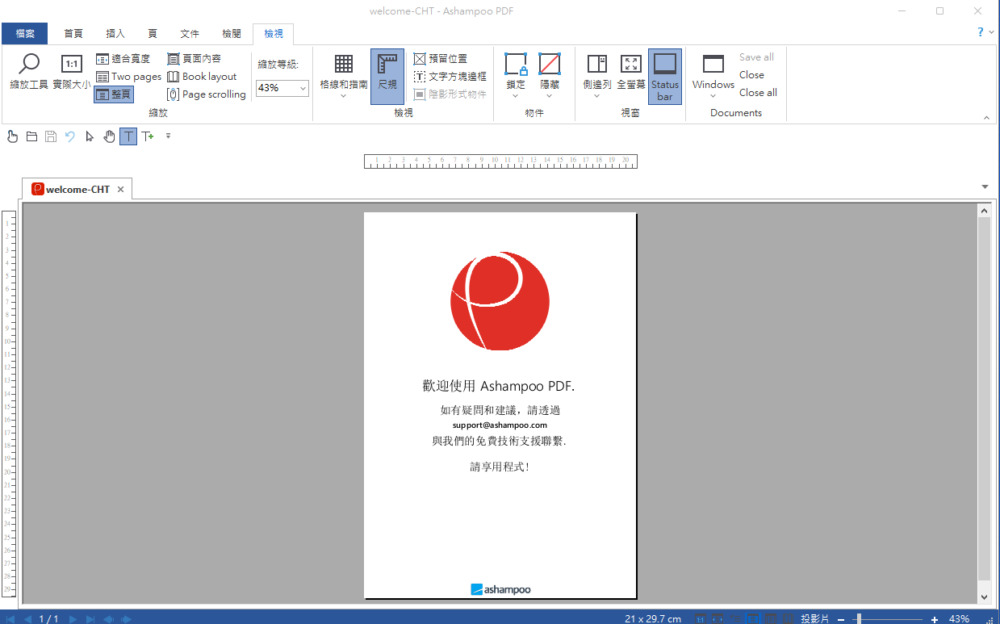Screen dimensions: 1000x624
Task: Open the 側邊列 sidebar dropdown
Action: [597, 76]
